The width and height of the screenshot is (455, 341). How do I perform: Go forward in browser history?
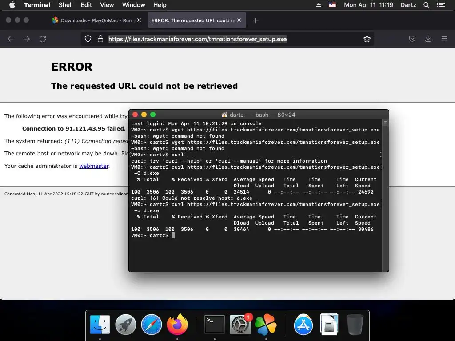click(x=27, y=39)
